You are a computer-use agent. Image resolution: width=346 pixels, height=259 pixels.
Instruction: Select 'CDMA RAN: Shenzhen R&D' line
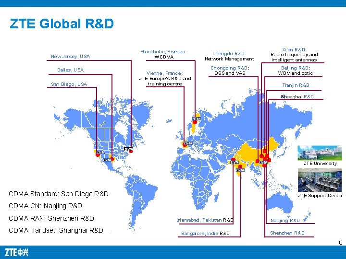[51, 218]
